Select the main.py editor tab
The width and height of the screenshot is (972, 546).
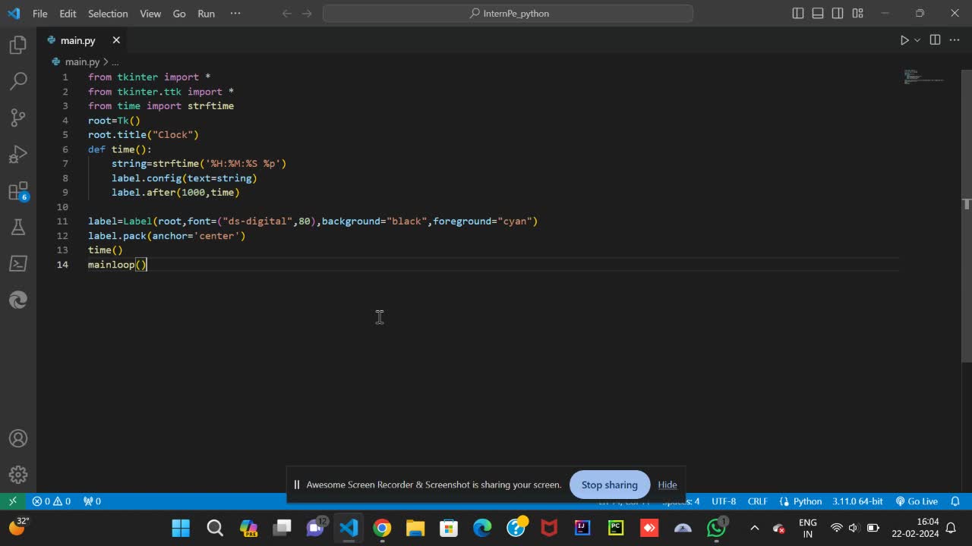coord(77,40)
